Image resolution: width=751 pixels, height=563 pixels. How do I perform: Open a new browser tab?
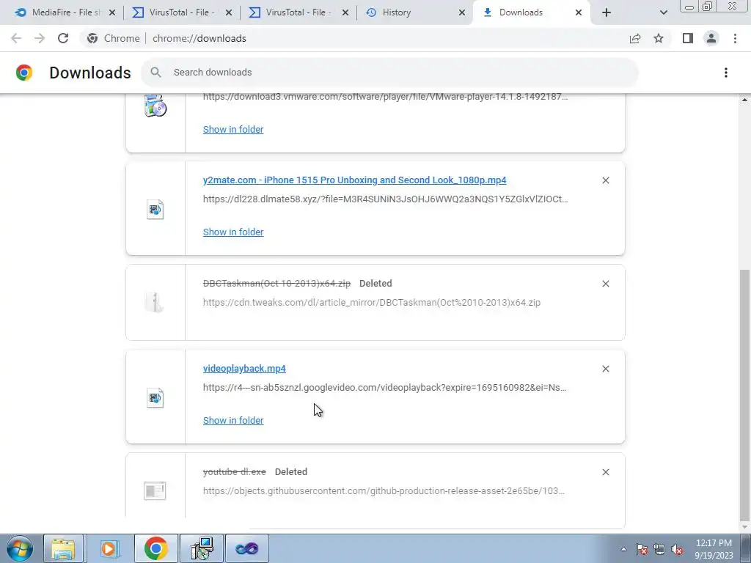pos(607,12)
